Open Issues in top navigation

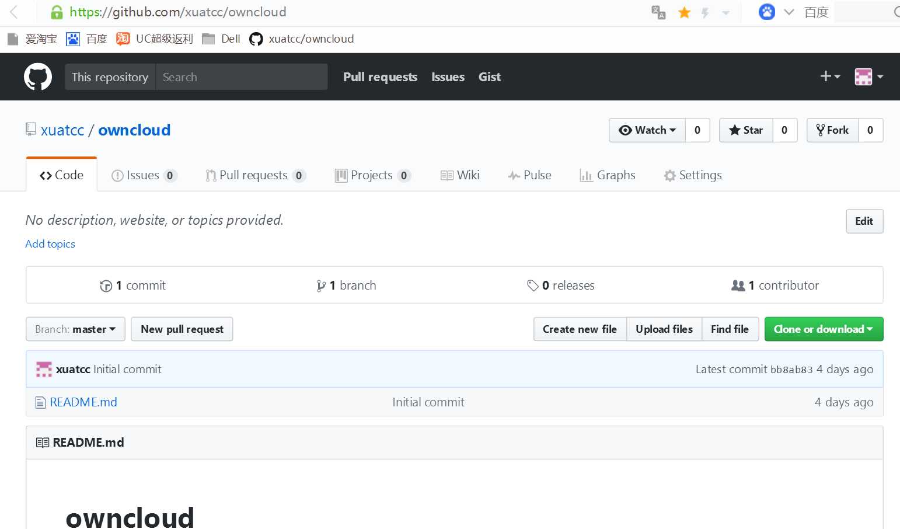(448, 77)
